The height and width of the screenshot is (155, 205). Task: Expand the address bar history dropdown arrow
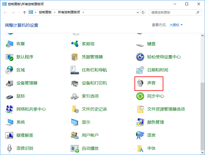(x=138, y=12)
